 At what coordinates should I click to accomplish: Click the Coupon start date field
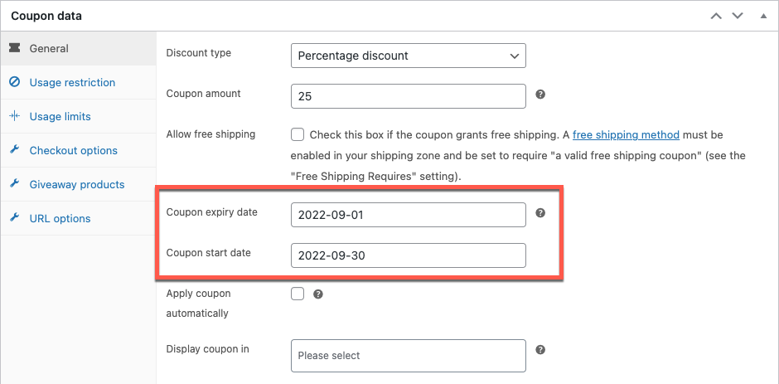point(409,255)
